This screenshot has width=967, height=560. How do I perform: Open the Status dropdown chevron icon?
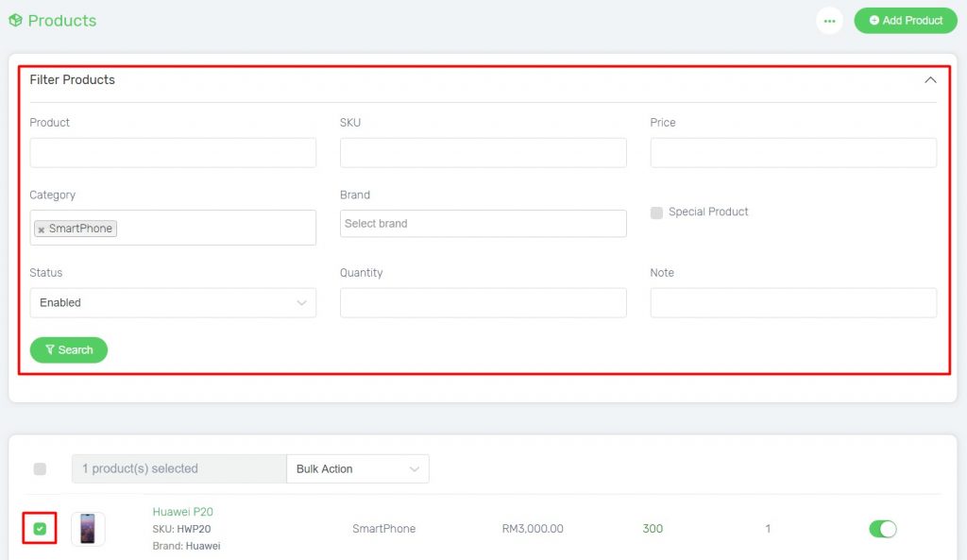[302, 302]
